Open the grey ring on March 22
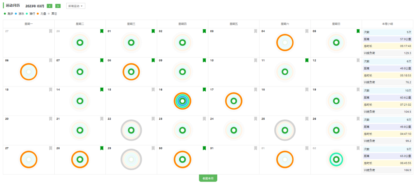The width and height of the screenshot is (416, 183). 131,130
